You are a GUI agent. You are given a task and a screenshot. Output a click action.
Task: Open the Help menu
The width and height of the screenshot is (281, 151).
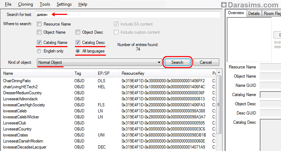tap(83, 4)
